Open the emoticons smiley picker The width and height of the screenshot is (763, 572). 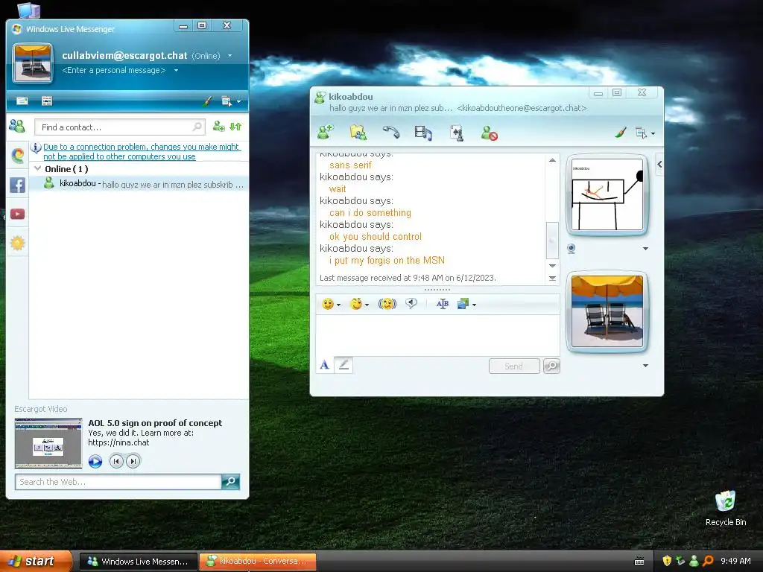pos(331,304)
